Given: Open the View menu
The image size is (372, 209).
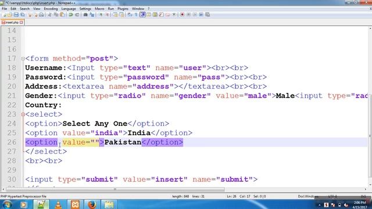Looking at the screenshot, I should 37,9.
